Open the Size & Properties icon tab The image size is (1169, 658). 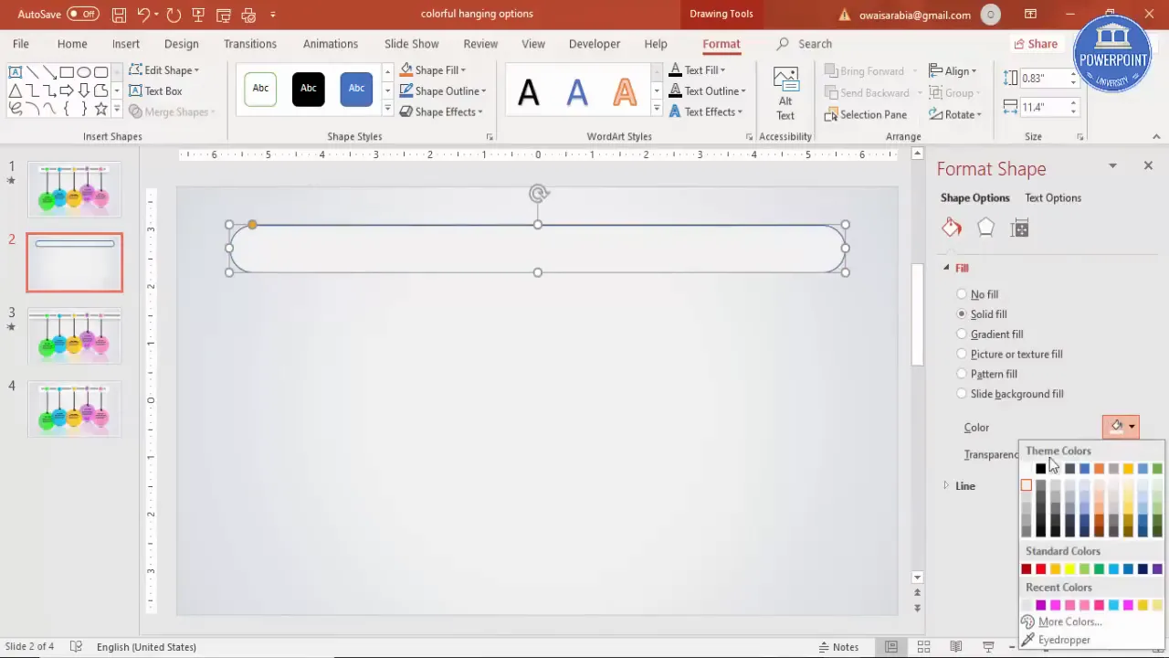coord(1020,228)
